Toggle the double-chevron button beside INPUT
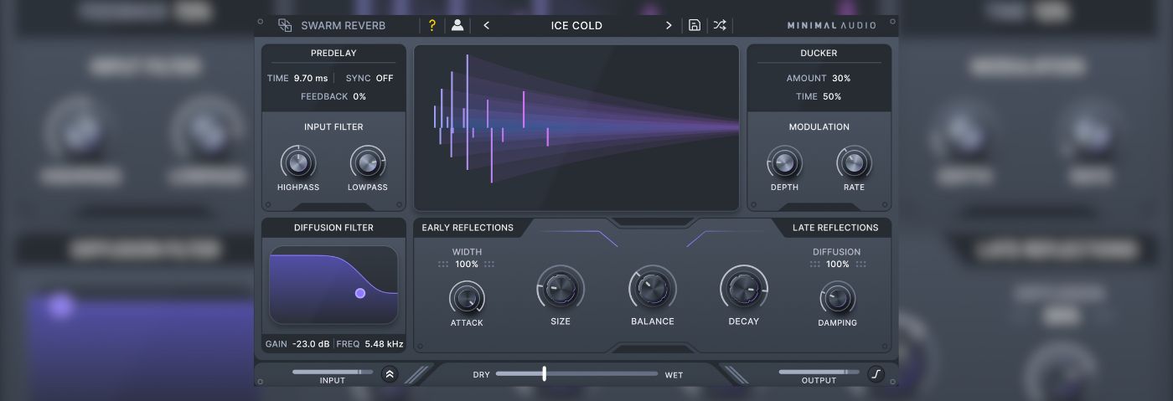The image size is (1173, 401). tap(390, 374)
